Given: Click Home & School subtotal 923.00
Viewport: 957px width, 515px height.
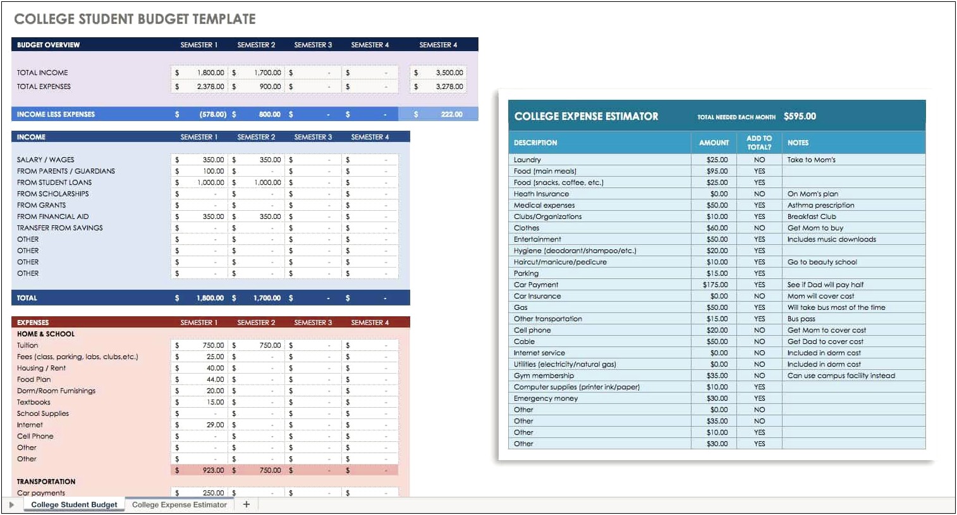Looking at the screenshot, I should click(199, 470).
